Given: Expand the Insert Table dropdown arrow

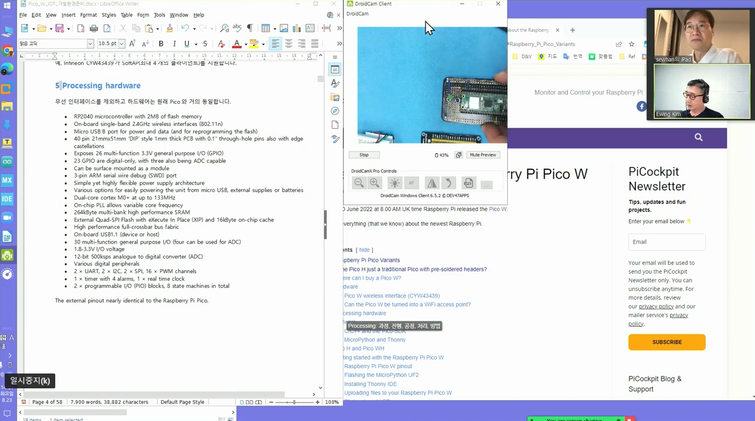Looking at the screenshot, I should click(274, 28).
